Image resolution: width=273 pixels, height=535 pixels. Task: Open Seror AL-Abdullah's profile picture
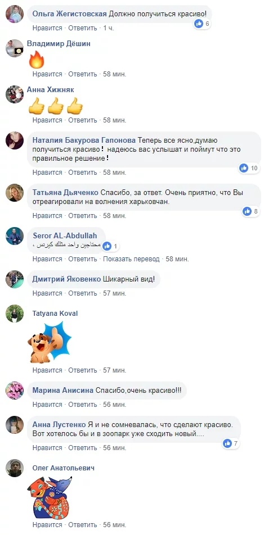[15, 236]
